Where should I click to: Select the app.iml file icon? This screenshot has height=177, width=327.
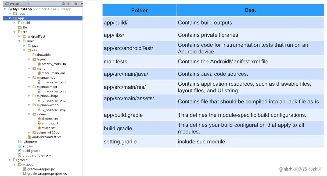(x=20, y=146)
